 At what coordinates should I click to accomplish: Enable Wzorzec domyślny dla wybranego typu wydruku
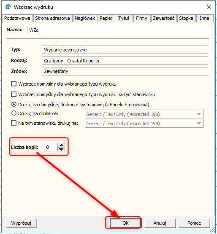14,84
